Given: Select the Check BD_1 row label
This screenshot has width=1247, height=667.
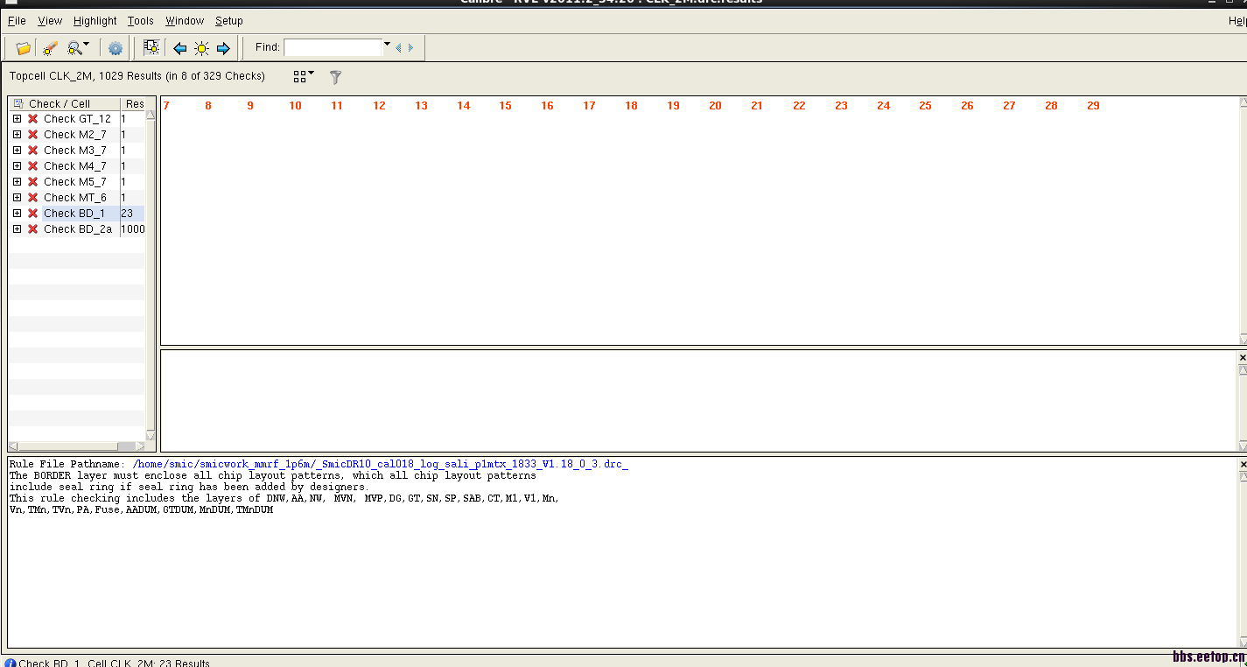Looking at the screenshot, I should click(74, 214).
